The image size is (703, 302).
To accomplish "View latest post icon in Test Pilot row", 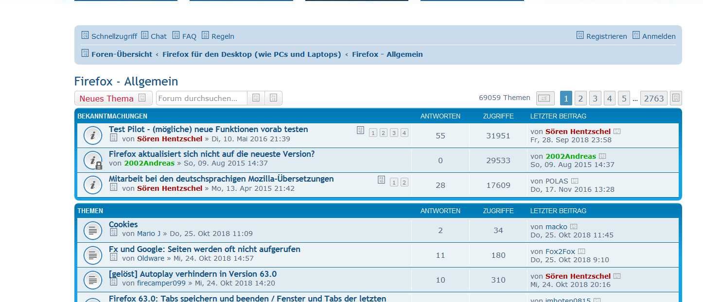I will (617, 131).
